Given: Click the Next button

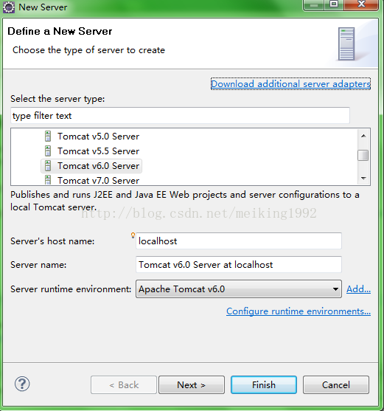Looking at the screenshot, I should pos(192,384).
